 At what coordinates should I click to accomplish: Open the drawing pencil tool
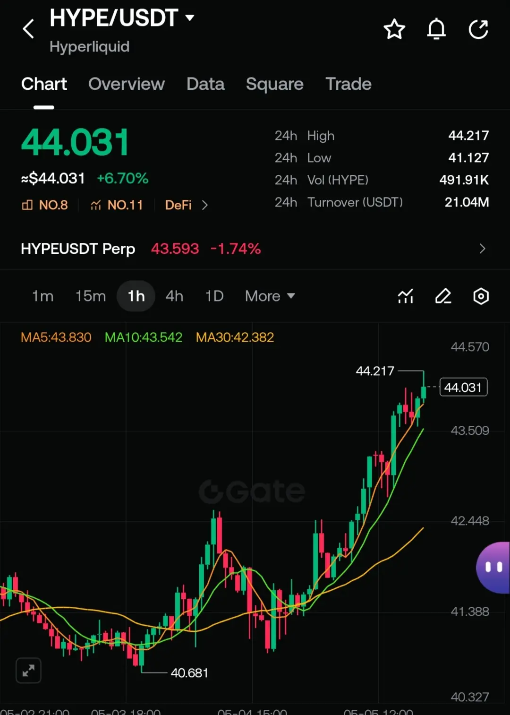[x=443, y=296]
